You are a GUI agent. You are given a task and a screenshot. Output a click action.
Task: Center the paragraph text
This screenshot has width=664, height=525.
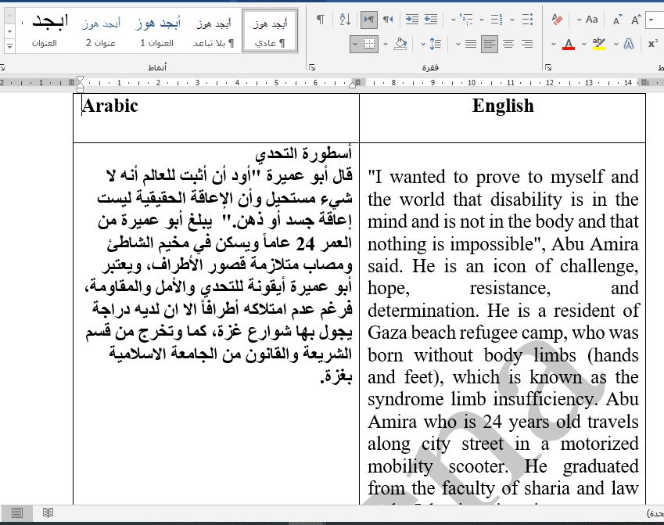click(508, 44)
